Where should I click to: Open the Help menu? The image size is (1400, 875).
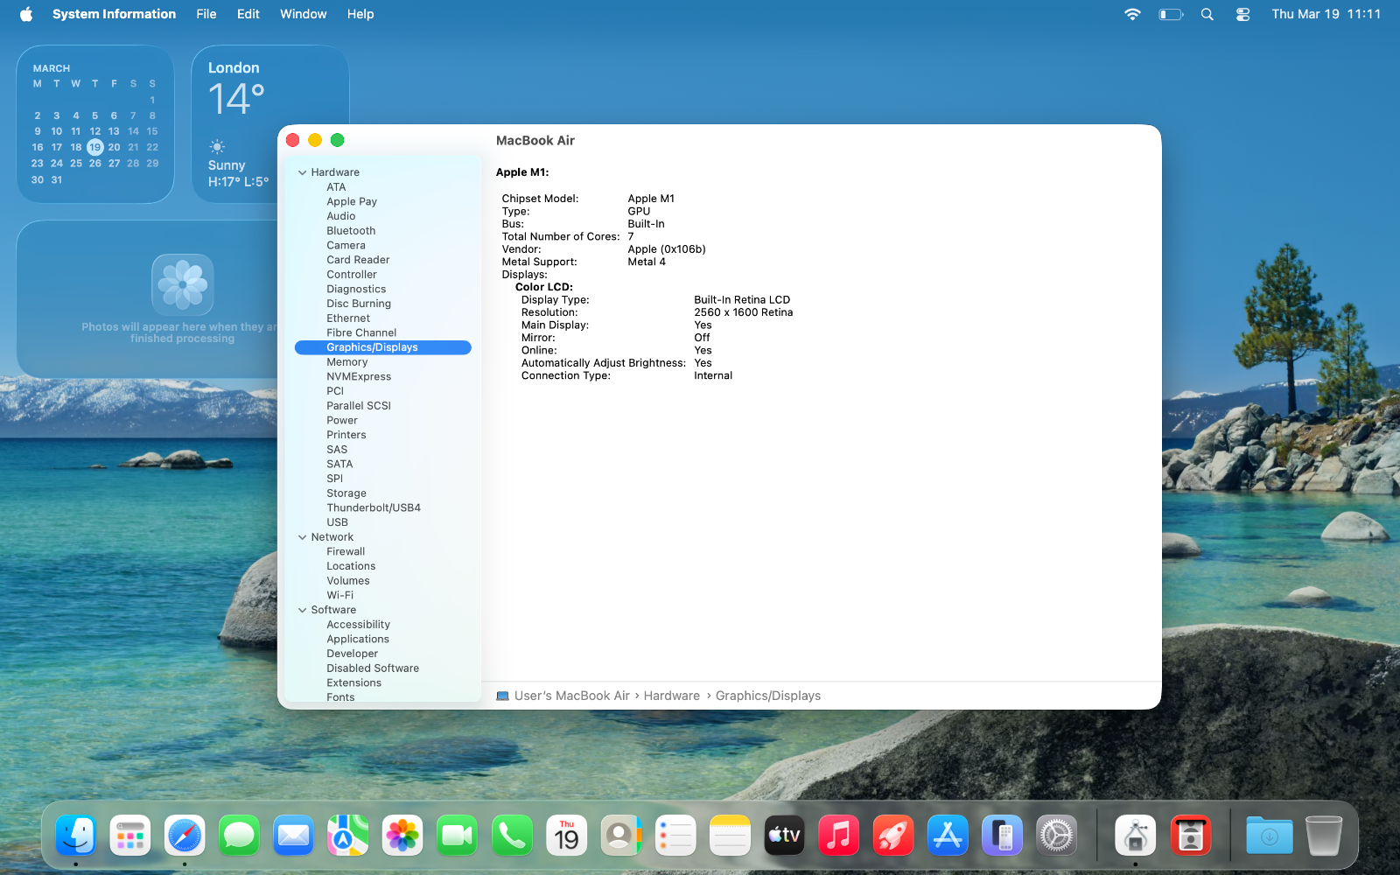click(x=360, y=14)
